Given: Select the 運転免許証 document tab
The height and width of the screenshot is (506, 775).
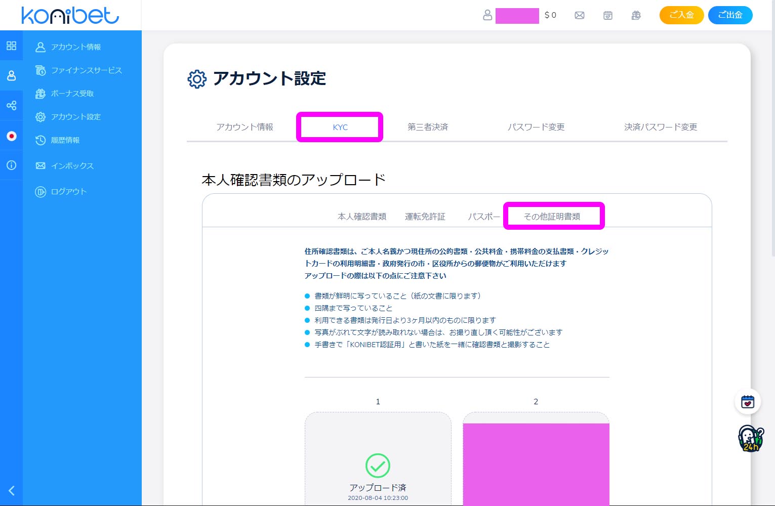Looking at the screenshot, I should [x=425, y=217].
